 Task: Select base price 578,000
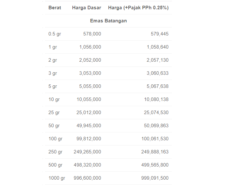tap(92, 34)
